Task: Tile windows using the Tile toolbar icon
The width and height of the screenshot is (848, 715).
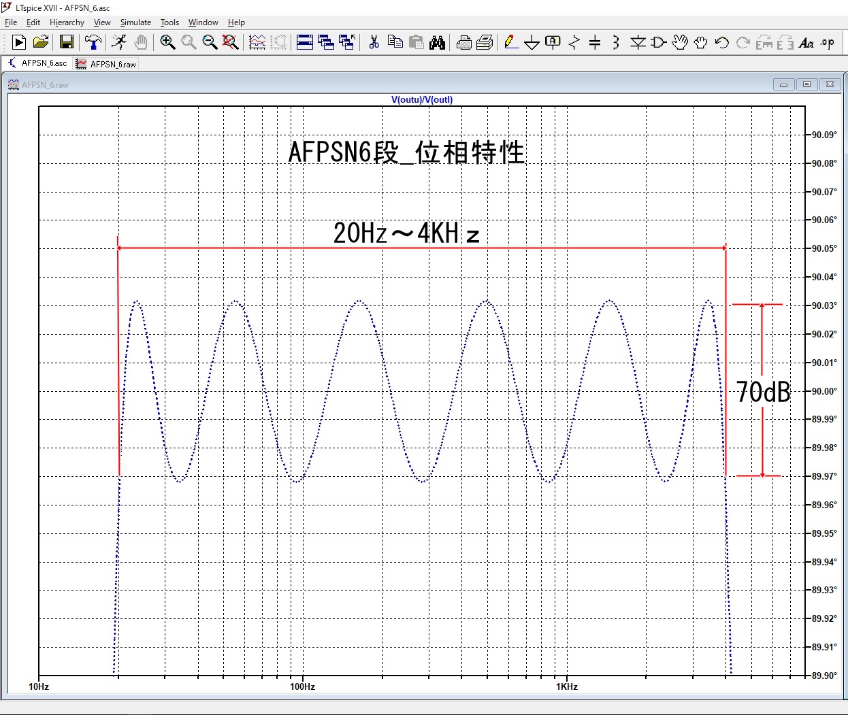Action: point(305,42)
